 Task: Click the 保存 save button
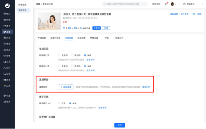tap(119, 125)
